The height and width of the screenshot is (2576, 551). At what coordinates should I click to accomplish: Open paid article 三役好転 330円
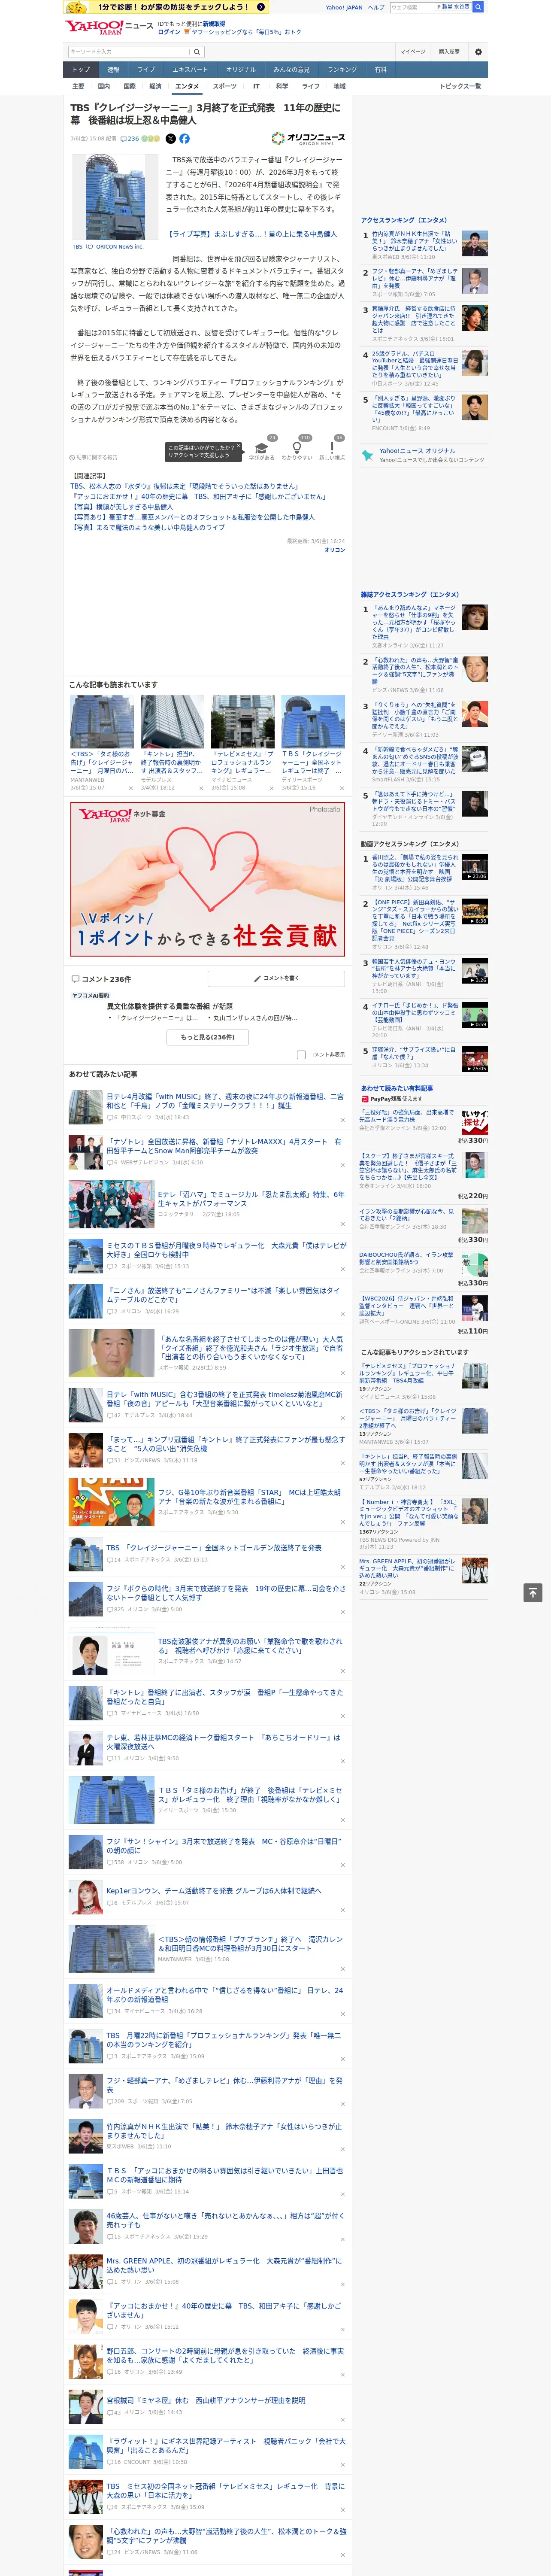pyautogui.click(x=407, y=1116)
